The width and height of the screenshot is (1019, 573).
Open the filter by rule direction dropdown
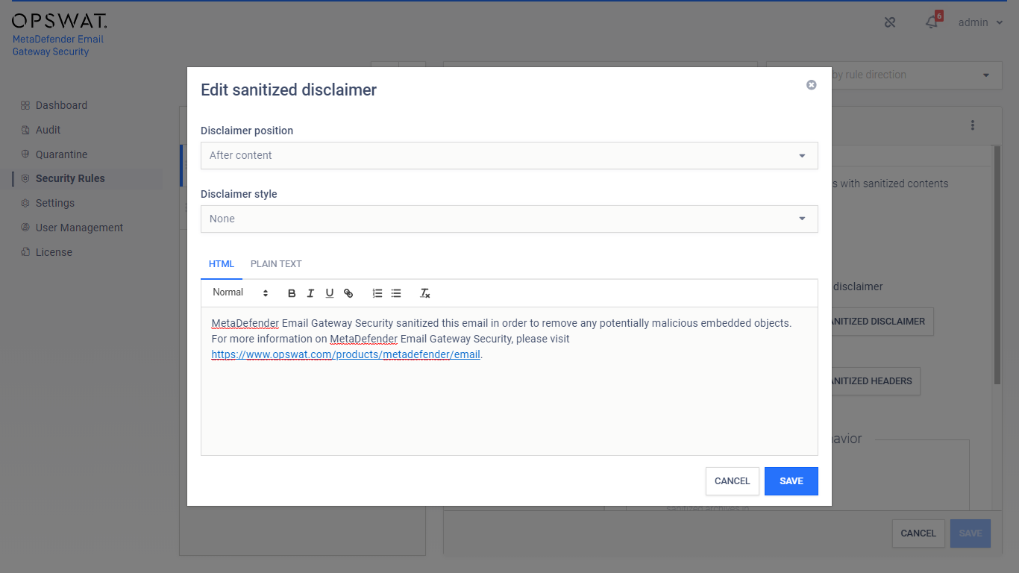(x=882, y=75)
